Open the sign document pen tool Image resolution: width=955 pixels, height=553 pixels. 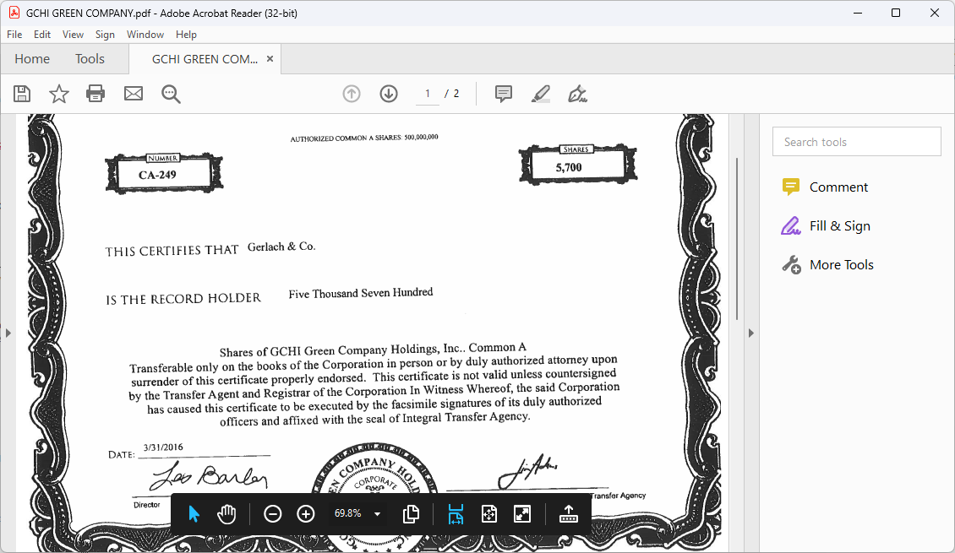tap(578, 94)
